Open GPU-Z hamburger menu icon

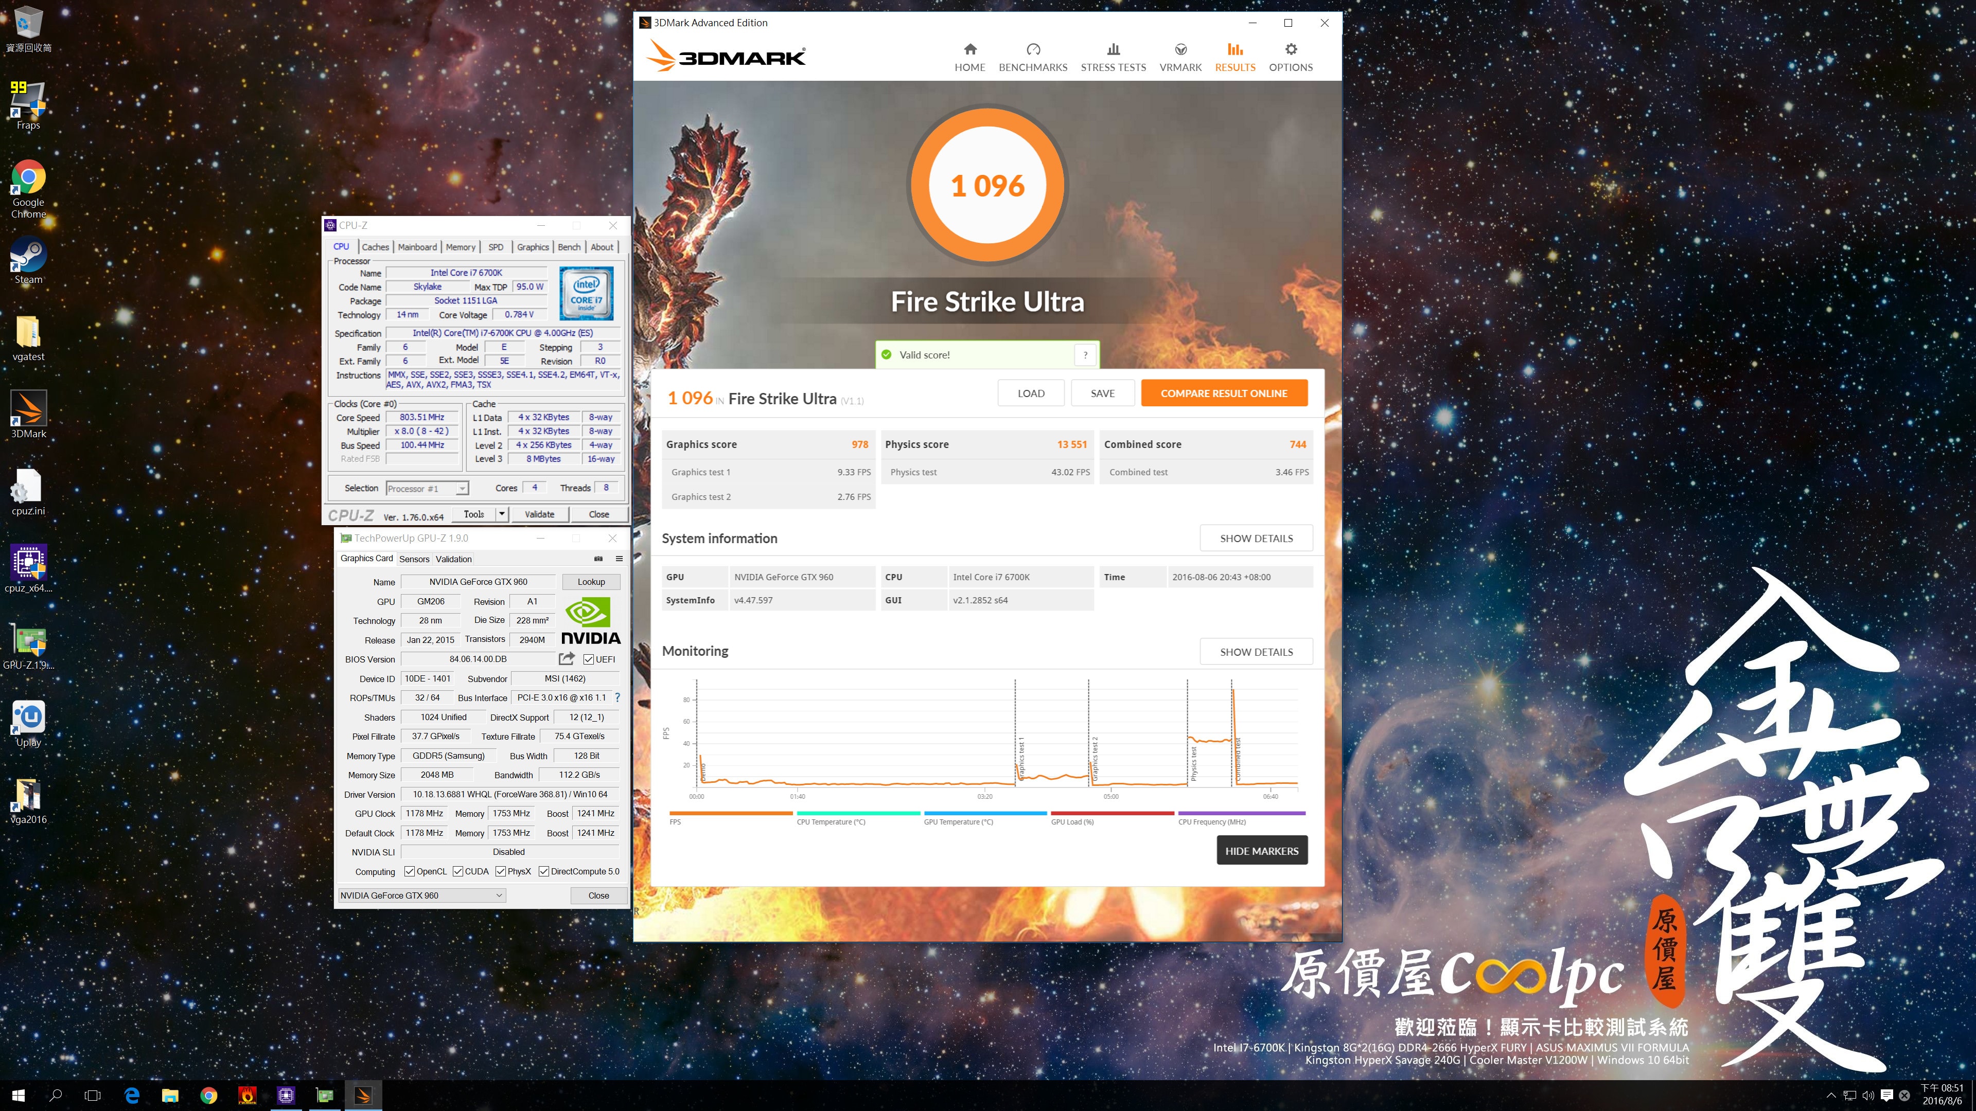pyautogui.click(x=619, y=559)
